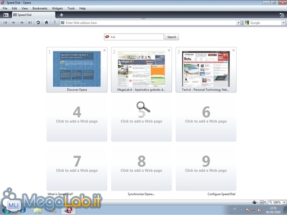
Task: Expand the address bar dropdown arrow
Action: tap(238, 23)
